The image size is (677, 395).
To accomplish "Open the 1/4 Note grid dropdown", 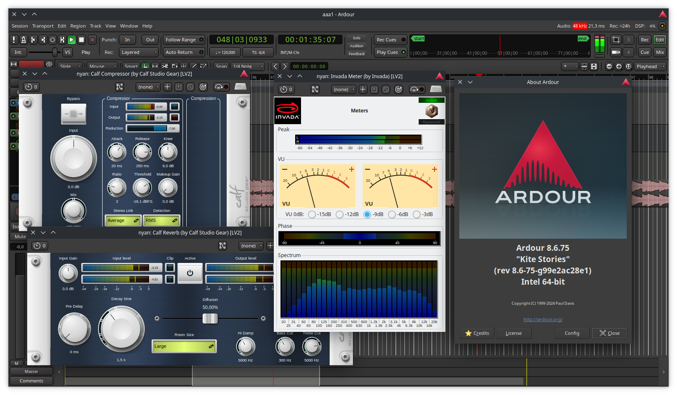I will tap(248, 66).
